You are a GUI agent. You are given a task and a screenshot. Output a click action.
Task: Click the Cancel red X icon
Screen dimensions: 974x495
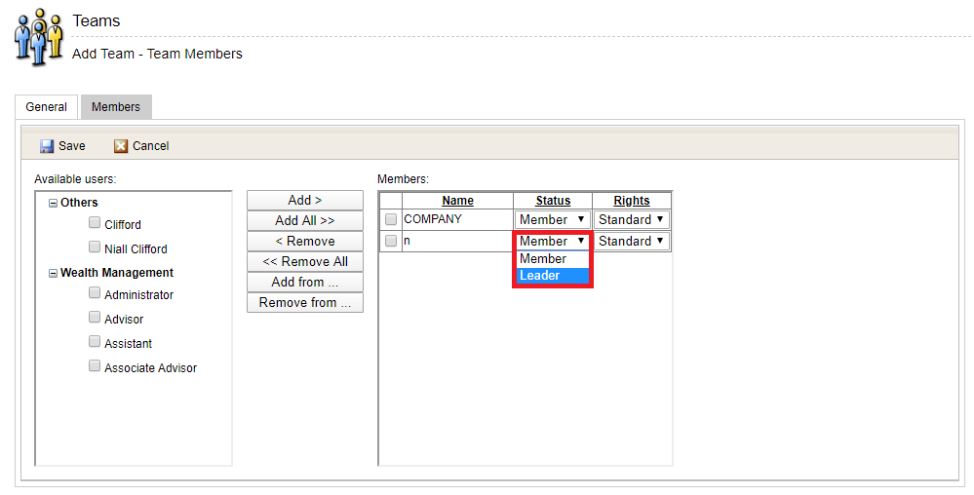point(121,146)
